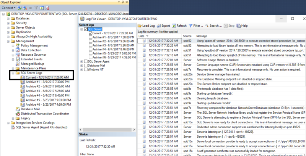Open Object Explorer window position dropdown arrow
The height and width of the screenshot is (156, 306).
coord(119,2)
